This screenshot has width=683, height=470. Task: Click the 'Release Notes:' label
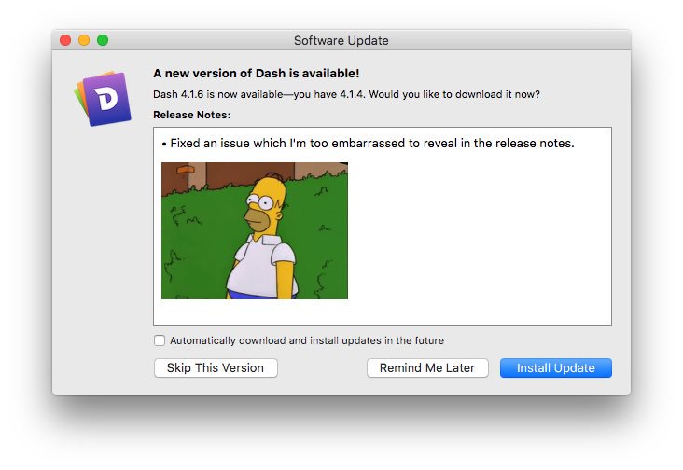[191, 115]
